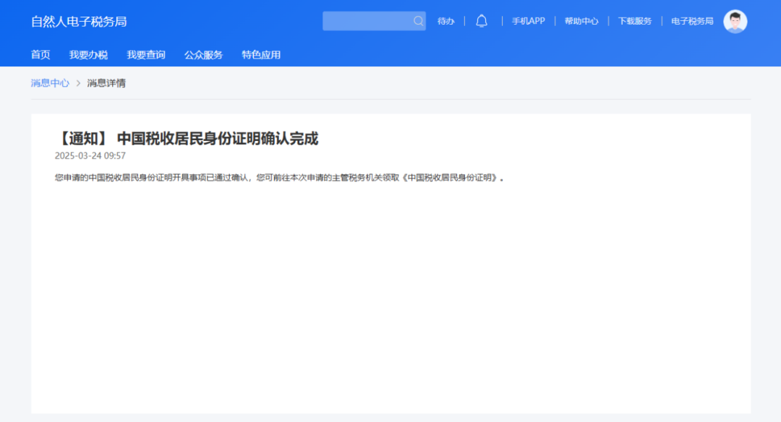Click the 消息详情 breadcrumb item
This screenshot has width=781, height=422.
pos(106,83)
